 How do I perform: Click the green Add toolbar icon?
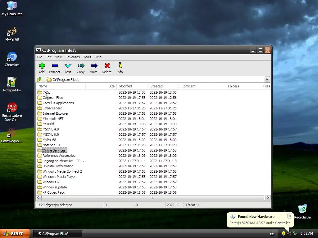[42, 66]
